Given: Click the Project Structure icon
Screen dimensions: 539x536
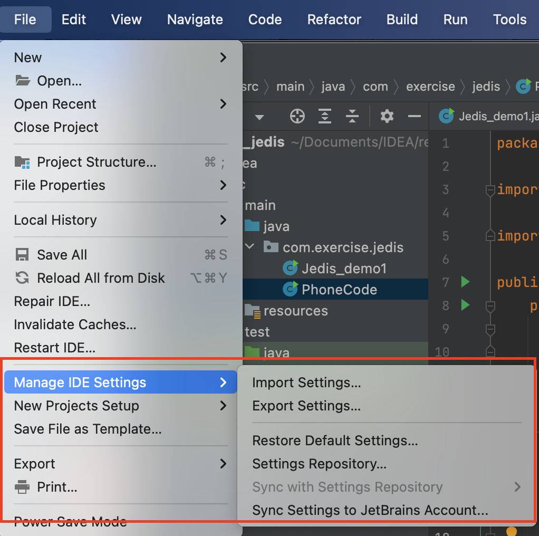Looking at the screenshot, I should (x=22, y=162).
